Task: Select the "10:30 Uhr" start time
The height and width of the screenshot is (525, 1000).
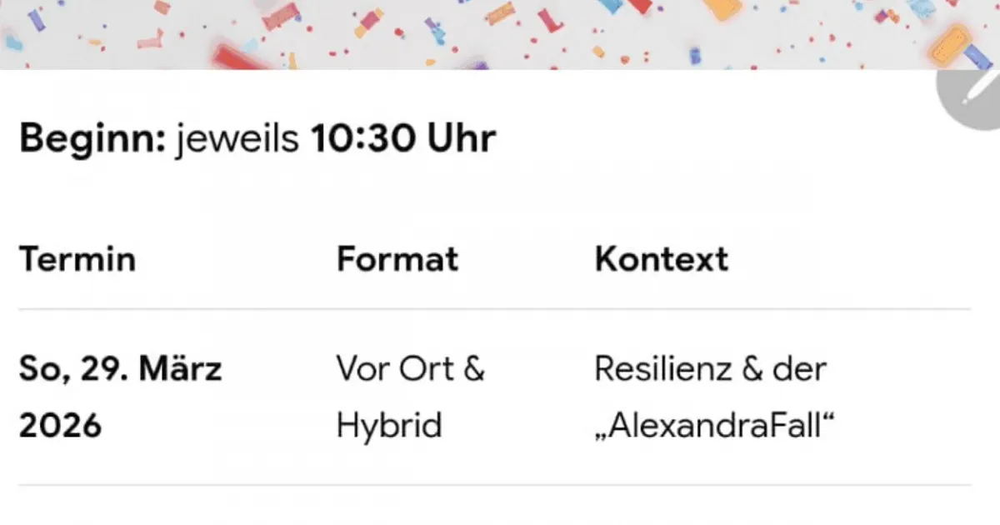Action: click(403, 138)
